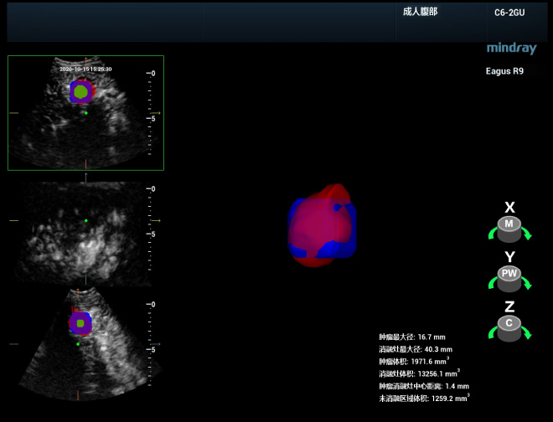
Task: Click the green center dot in middle ultrasound view
Action: tap(85, 220)
